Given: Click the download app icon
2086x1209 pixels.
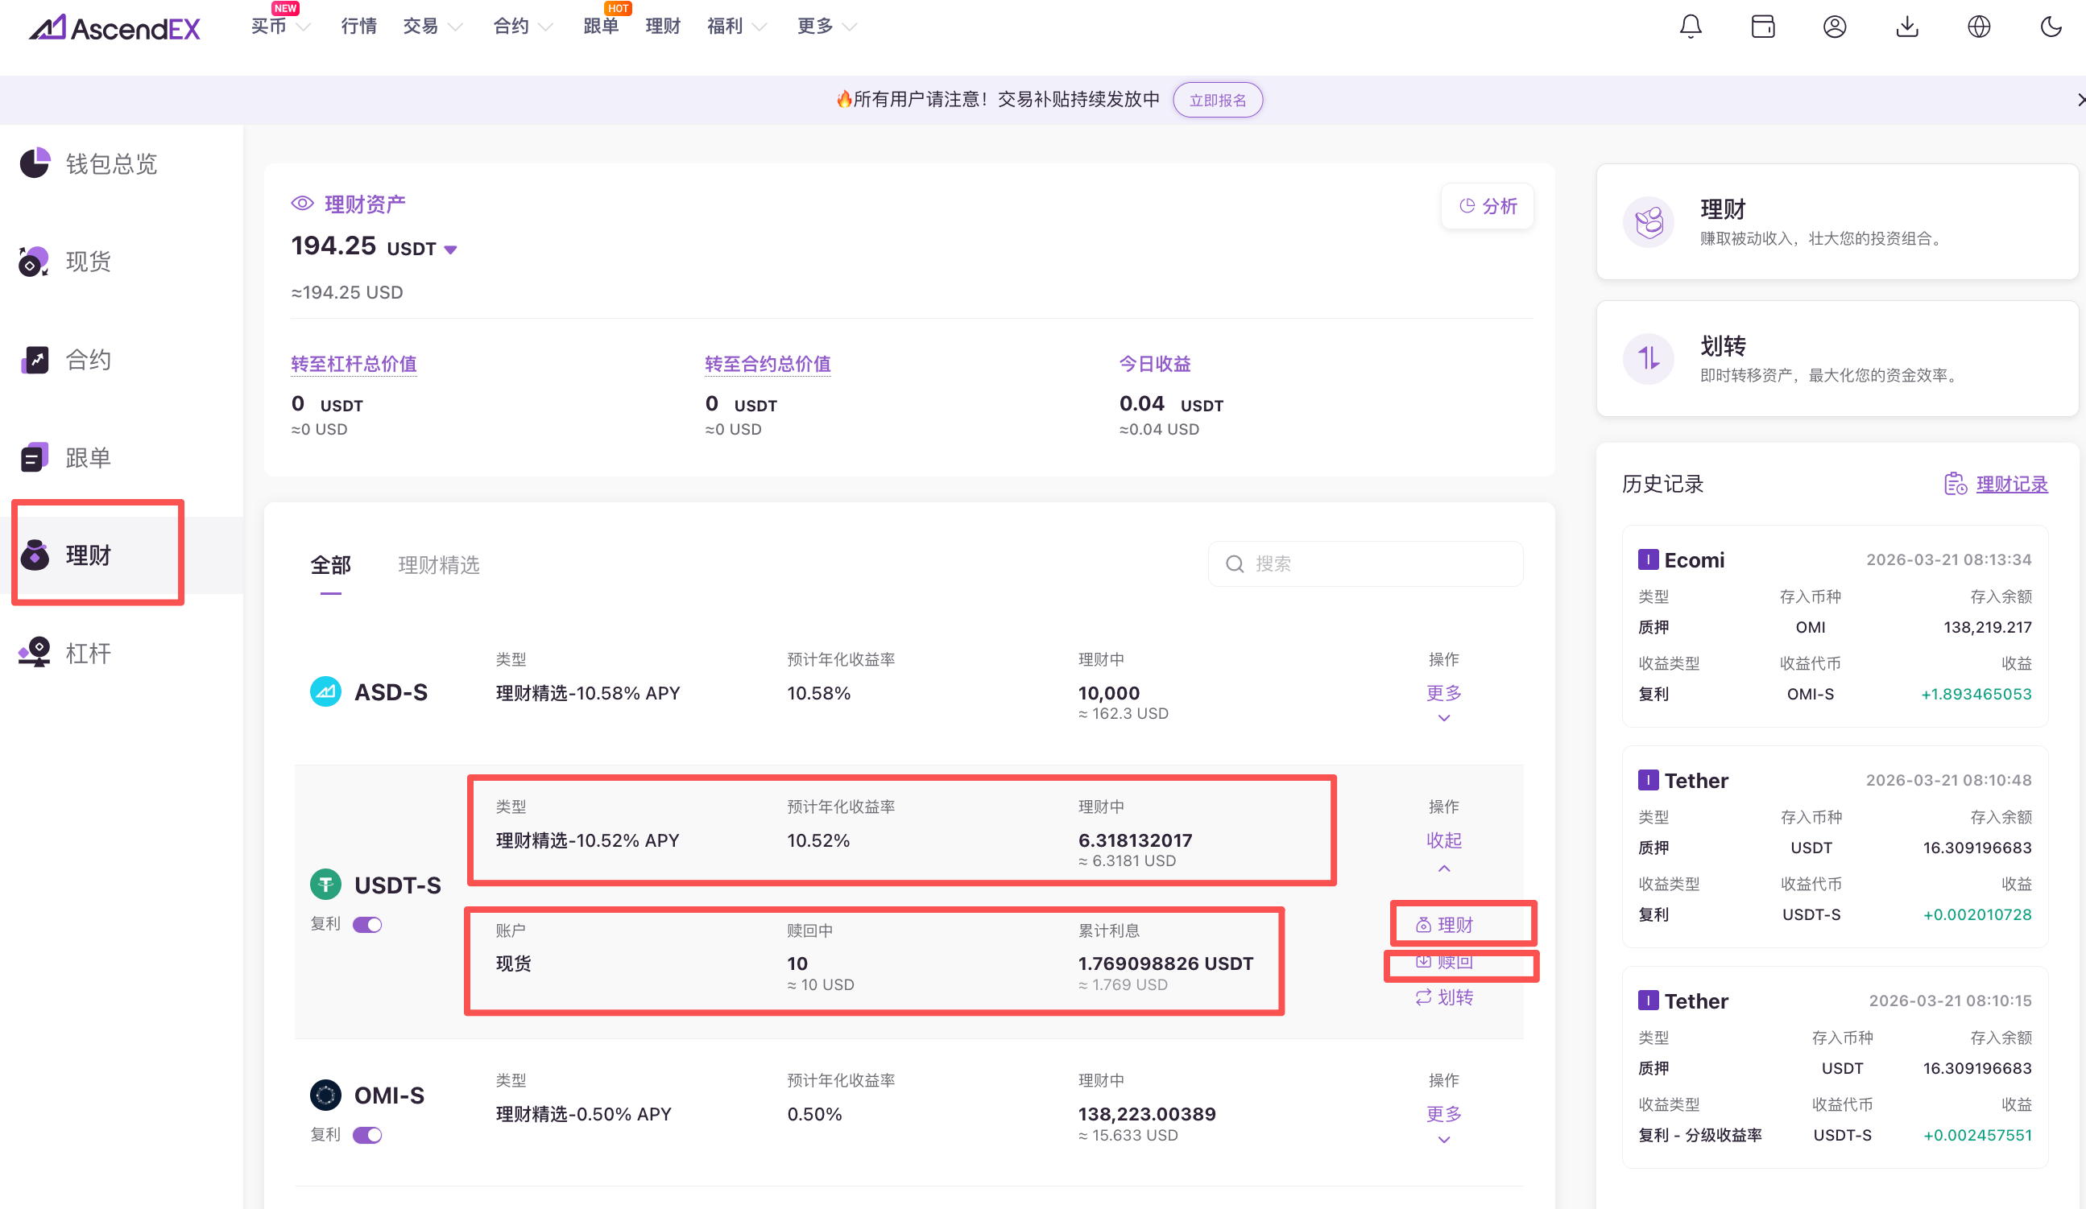Looking at the screenshot, I should [x=1906, y=27].
